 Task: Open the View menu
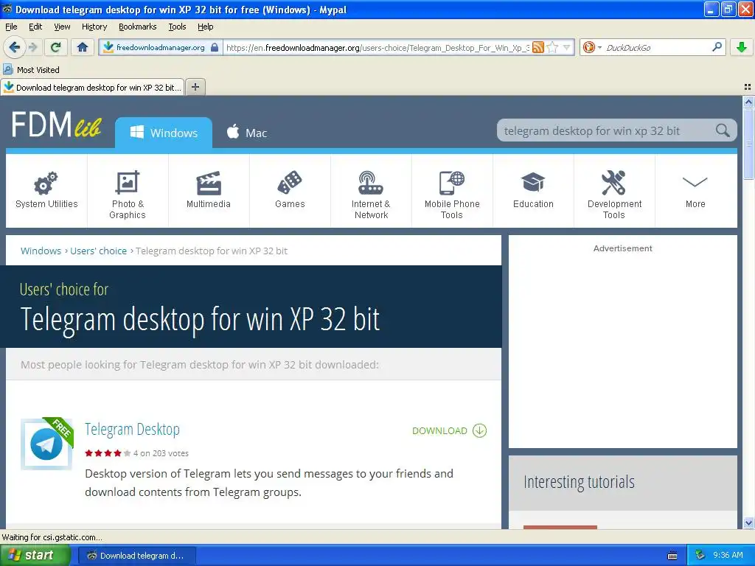62,27
